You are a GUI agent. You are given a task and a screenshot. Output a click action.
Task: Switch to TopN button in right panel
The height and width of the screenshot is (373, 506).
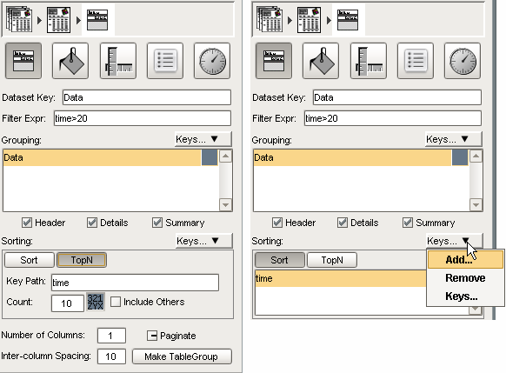click(x=332, y=260)
